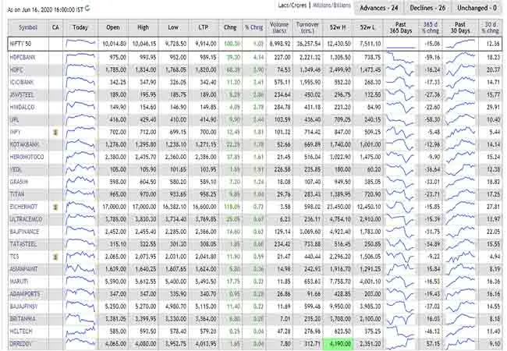507x351 pixels.
Task: Click the NIFTY 50 LTP value 9,914.00
Action: point(206,44)
